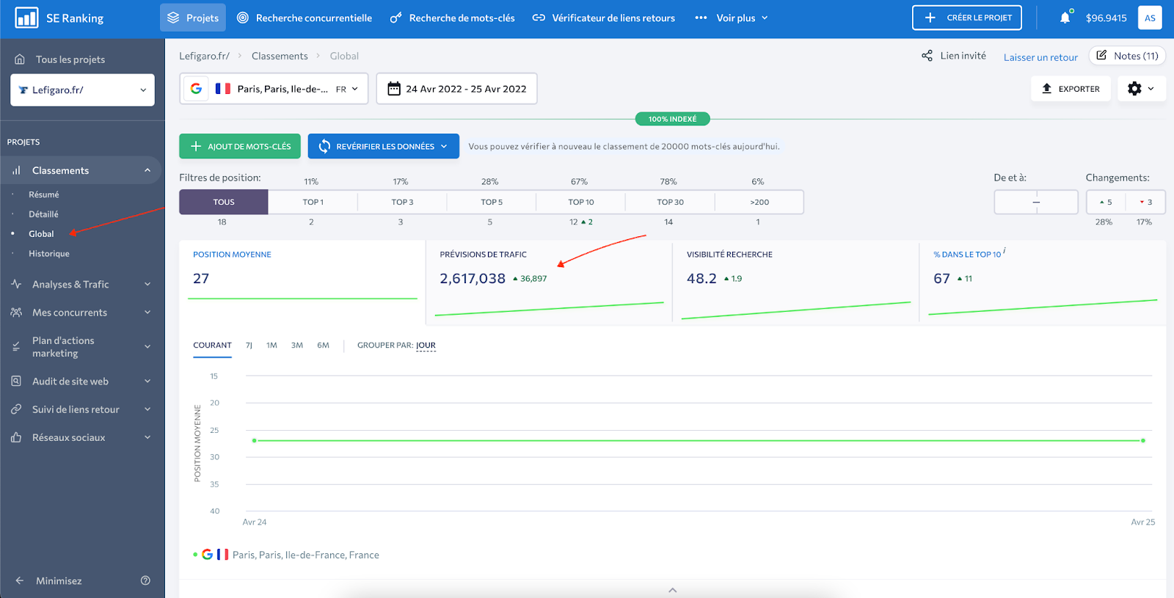Click the Google search engine icon
Image resolution: width=1174 pixels, height=598 pixels.
coord(196,89)
